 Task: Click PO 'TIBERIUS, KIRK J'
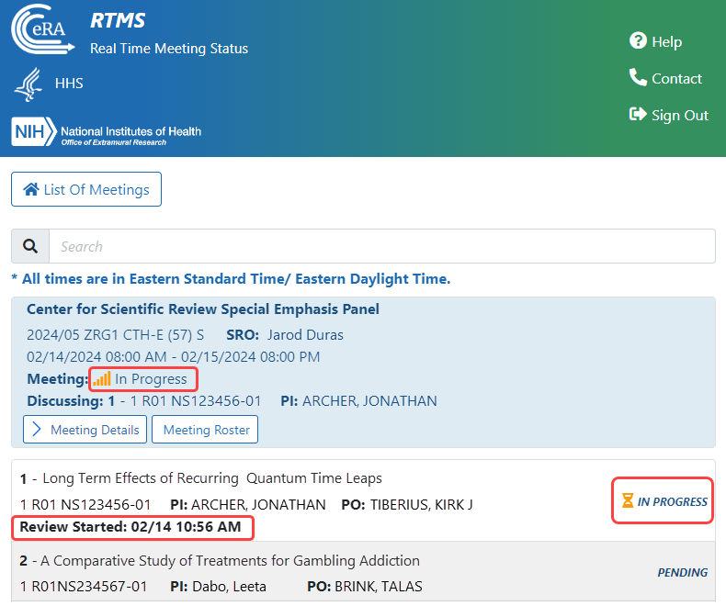coord(421,505)
